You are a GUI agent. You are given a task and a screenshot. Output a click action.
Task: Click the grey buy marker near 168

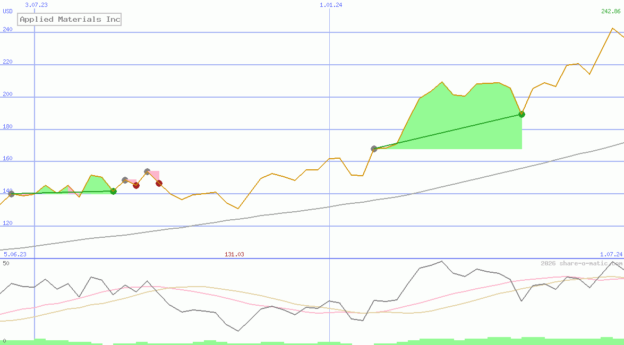[374, 149]
